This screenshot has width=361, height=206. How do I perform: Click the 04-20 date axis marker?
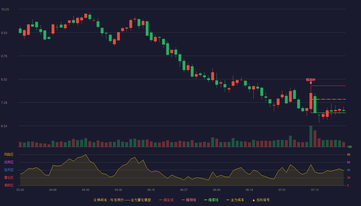86,190
